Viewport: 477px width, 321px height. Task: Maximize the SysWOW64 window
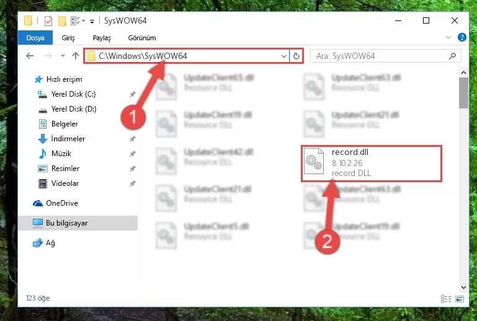click(x=426, y=20)
